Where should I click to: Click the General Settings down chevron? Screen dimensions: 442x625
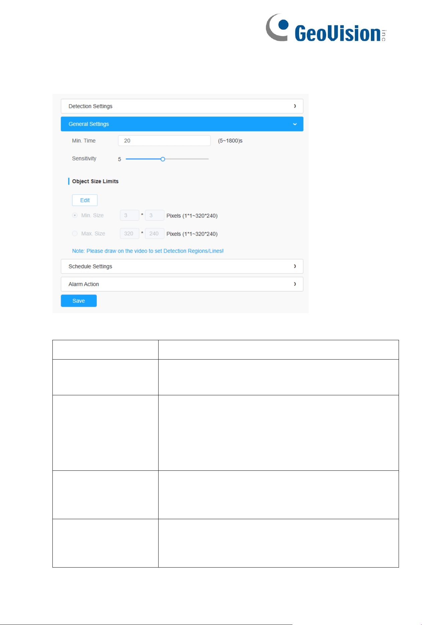(295, 124)
